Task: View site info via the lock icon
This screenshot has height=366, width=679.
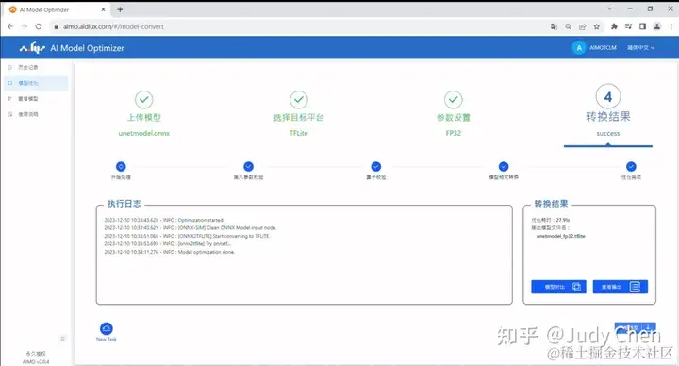Action: [56, 26]
